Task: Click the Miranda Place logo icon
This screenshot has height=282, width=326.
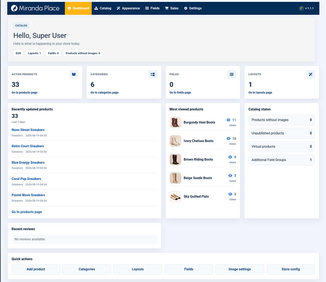Action: coord(14,8)
